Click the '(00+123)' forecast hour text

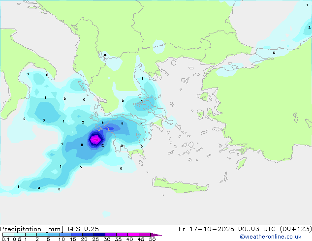coord(296,229)
